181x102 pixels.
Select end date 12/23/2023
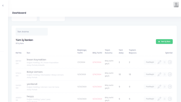tap(97, 99)
